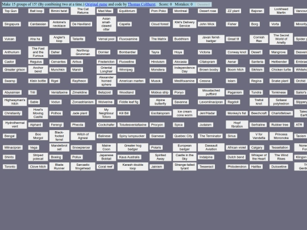Select the Hydrothermal vent tile

tap(15, 124)
